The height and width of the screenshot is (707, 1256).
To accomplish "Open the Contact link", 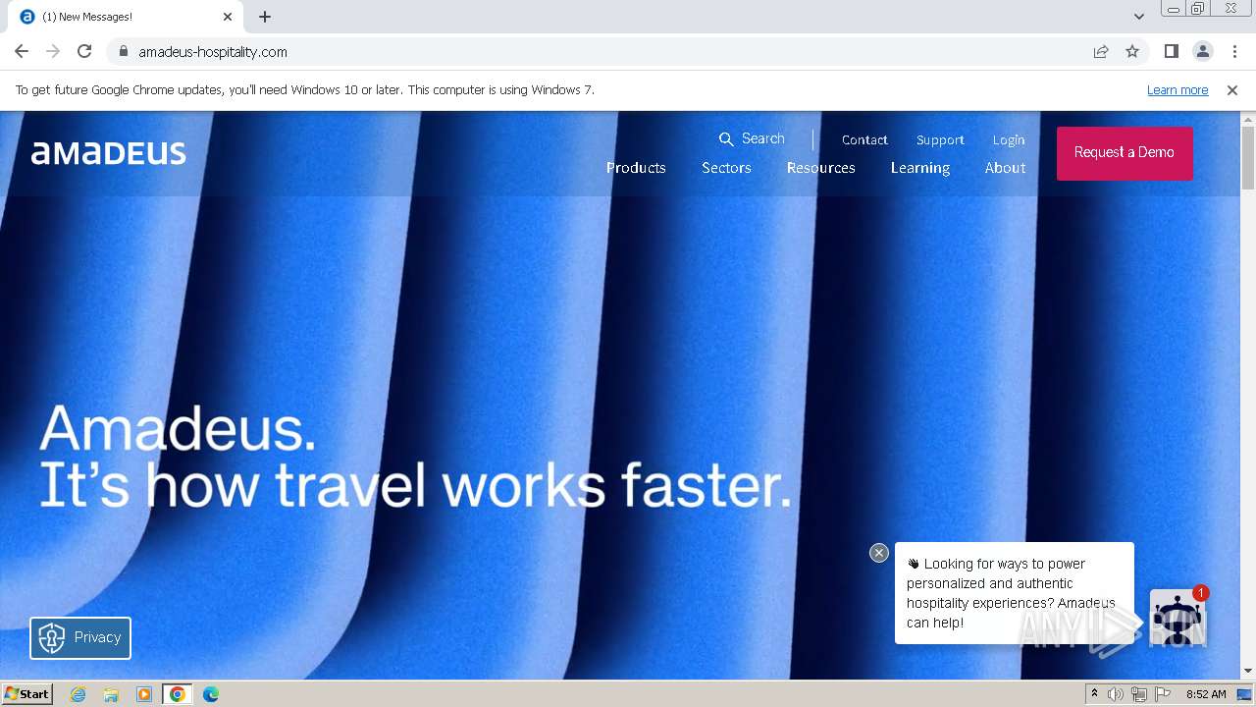I will [864, 139].
